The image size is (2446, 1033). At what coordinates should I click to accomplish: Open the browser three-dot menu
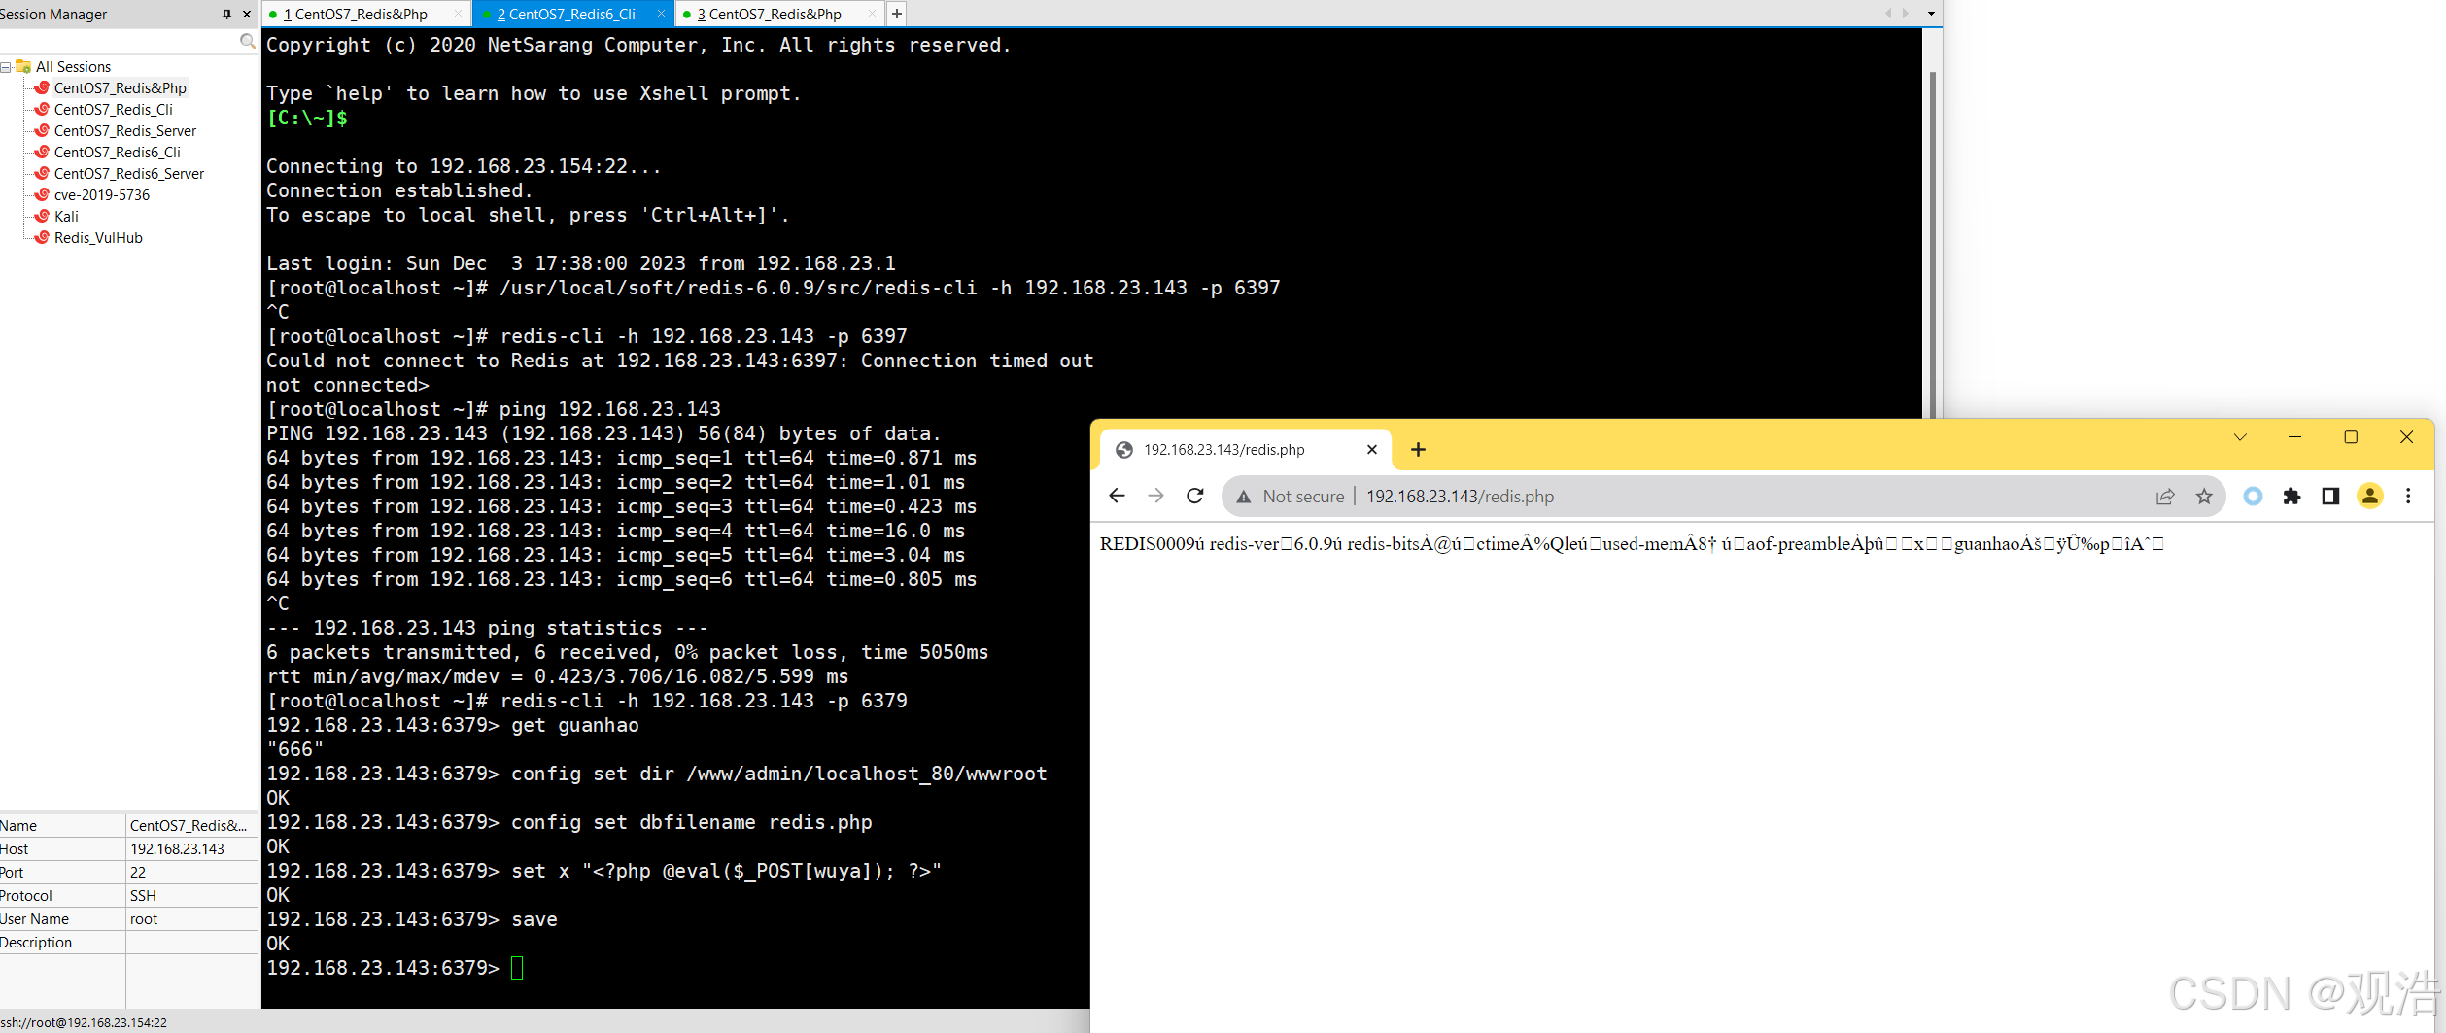[2408, 497]
